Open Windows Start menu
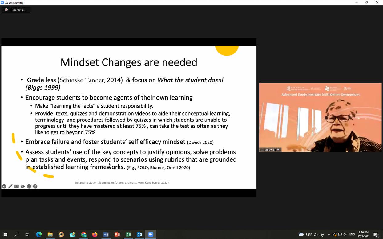383x239 pixels. click(5, 234)
